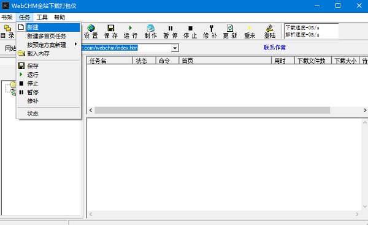Click task list horizontal scrollbar thumb

(x=212, y=110)
